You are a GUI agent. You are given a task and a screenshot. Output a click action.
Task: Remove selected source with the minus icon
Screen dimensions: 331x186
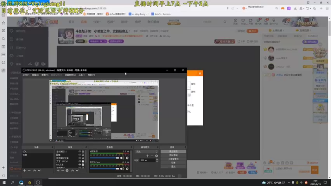[62, 170]
